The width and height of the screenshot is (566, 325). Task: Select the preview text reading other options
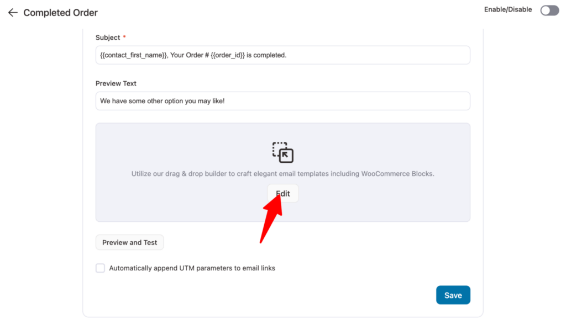(282, 100)
